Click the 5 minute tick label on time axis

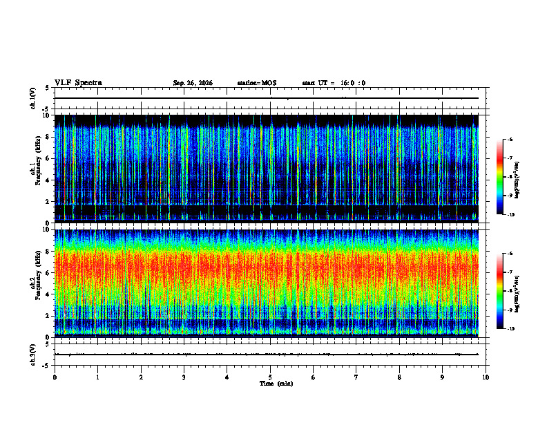[270, 377]
